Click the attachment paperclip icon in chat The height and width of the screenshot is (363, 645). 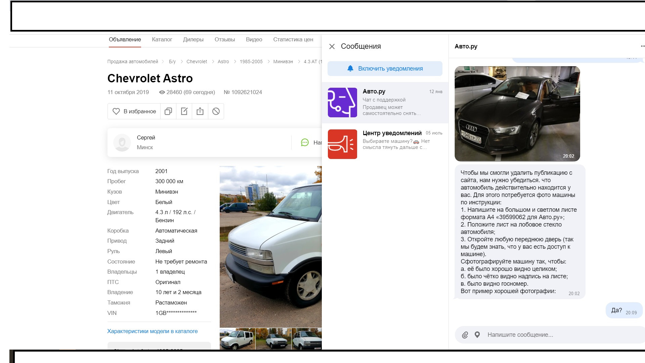(x=465, y=335)
